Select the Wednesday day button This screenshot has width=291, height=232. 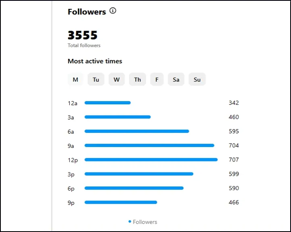pos(116,79)
